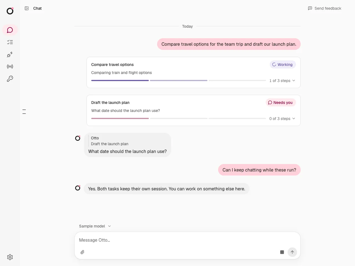Click the arrow send message button

point(292,252)
